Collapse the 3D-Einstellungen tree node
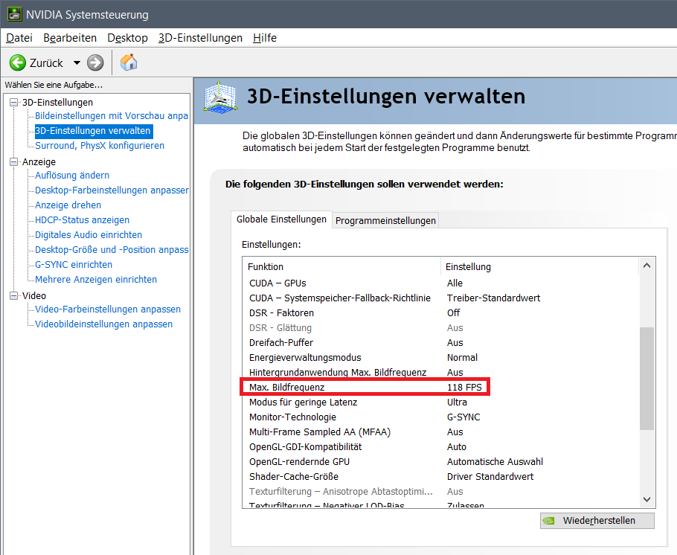 (x=14, y=103)
